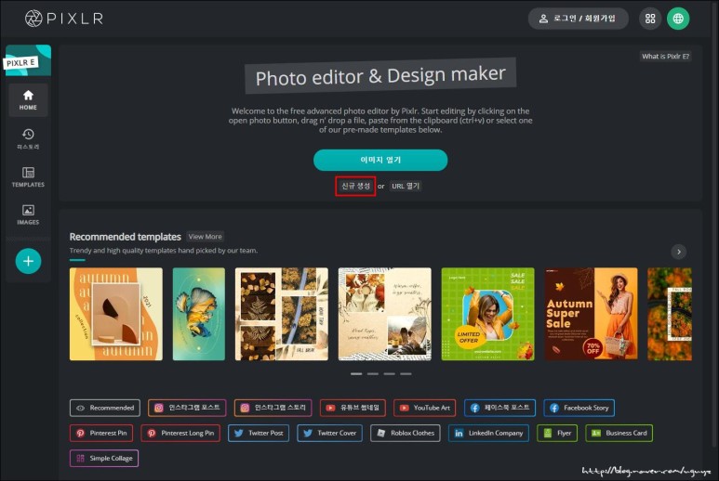This screenshot has height=481, width=719.
Task: Select the fourth carousel page indicator
Action: 406,374
